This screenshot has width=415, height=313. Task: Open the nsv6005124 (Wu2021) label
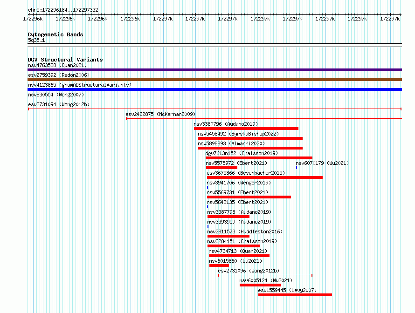click(x=266, y=280)
